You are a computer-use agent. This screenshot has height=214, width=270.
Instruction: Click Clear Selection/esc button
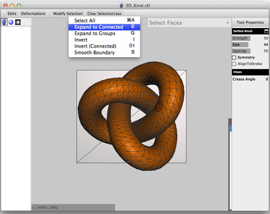click(x=104, y=14)
